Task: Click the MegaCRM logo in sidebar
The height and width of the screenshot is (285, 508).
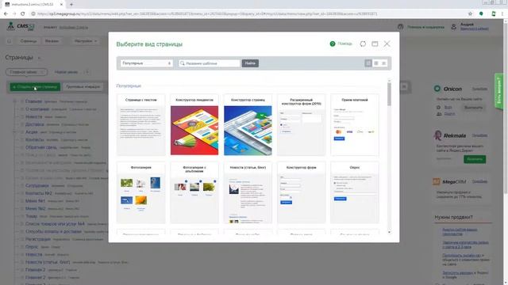Action: (x=450, y=181)
